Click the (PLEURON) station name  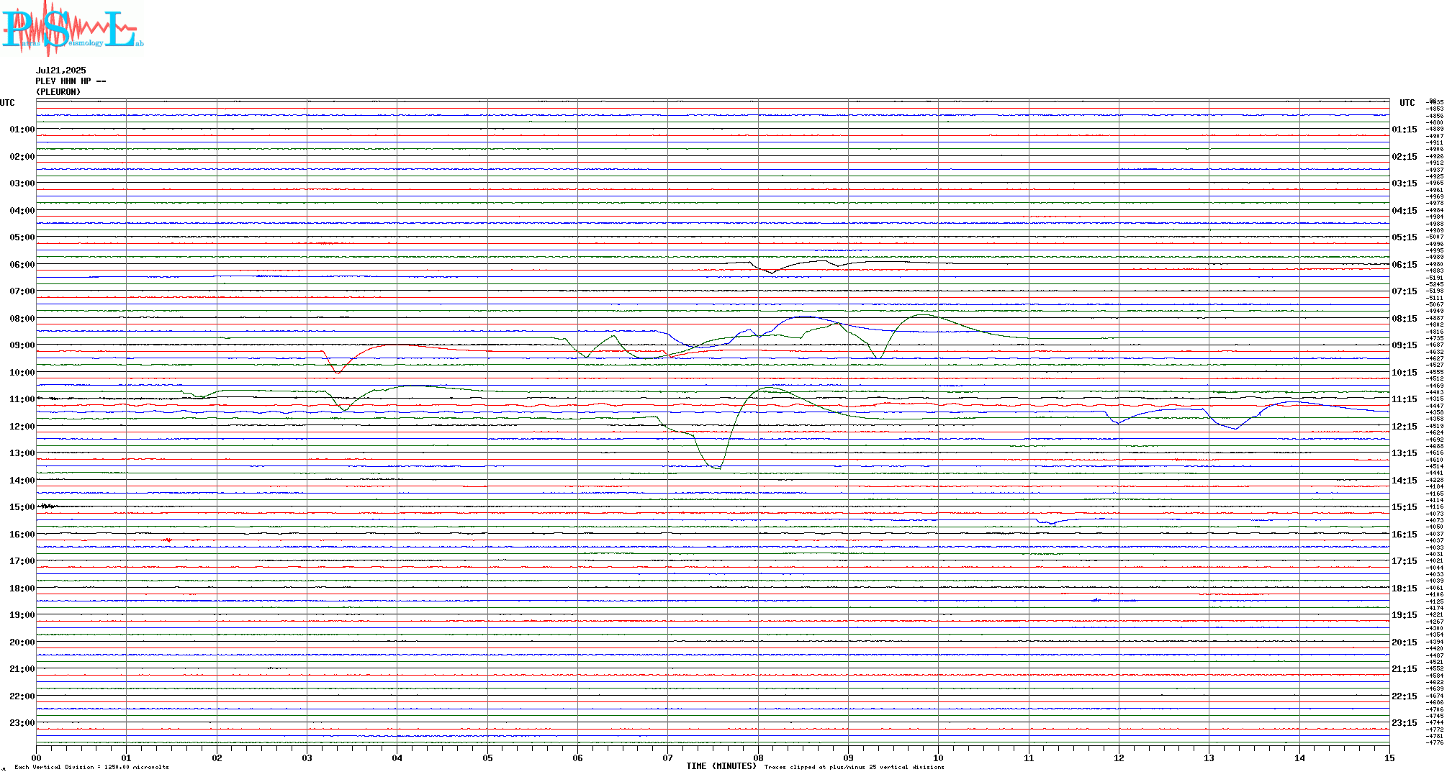point(58,92)
